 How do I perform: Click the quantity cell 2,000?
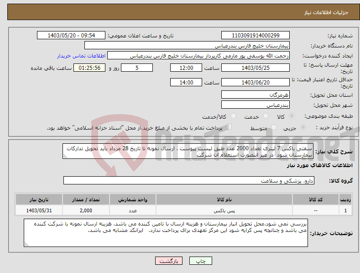(x=86, y=210)
